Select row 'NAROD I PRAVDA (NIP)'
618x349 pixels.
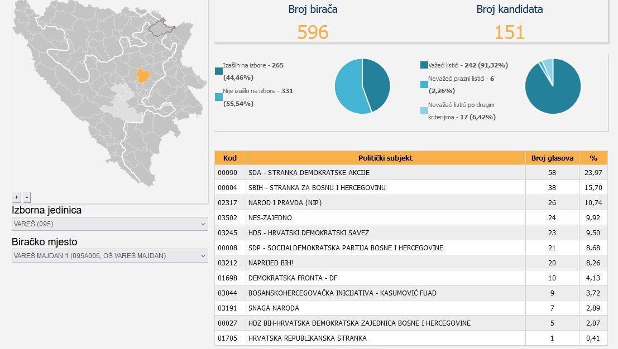pyautogui.click(x=411, y=202)
